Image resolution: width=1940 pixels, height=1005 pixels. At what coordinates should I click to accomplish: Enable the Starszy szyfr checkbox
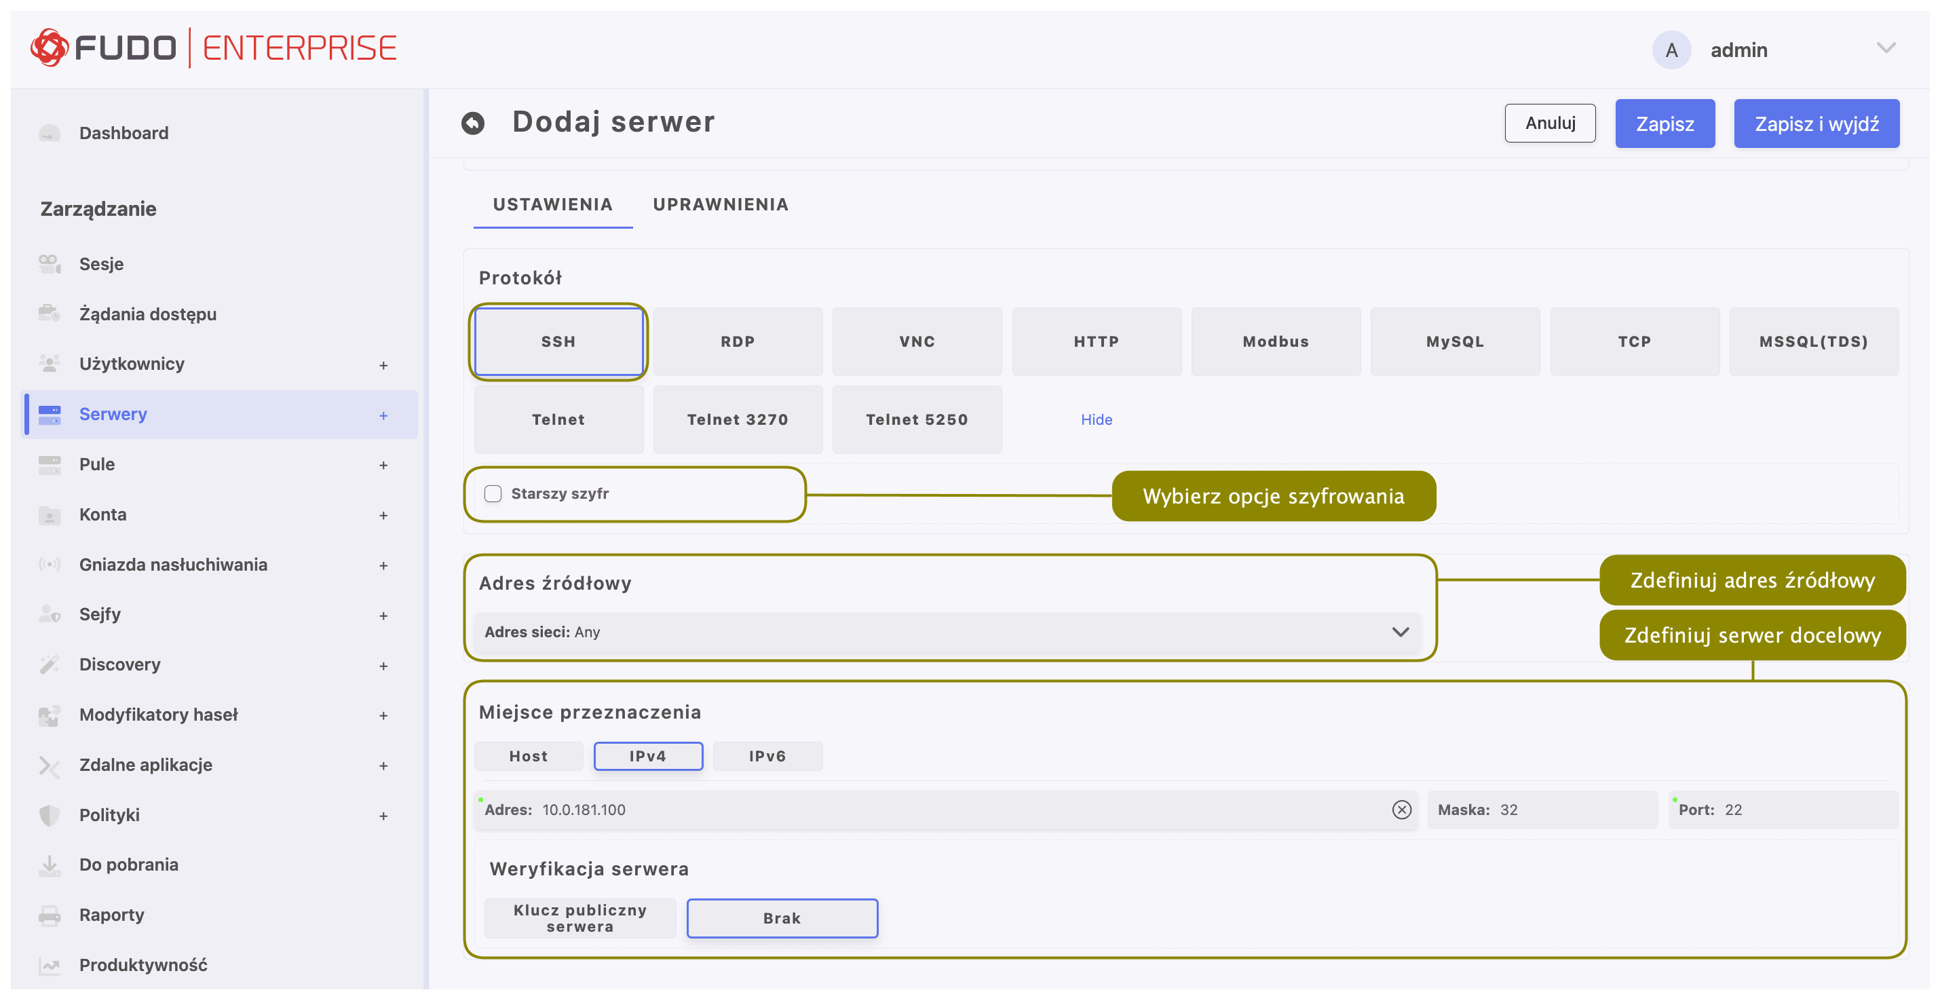[x=493, y=493]
